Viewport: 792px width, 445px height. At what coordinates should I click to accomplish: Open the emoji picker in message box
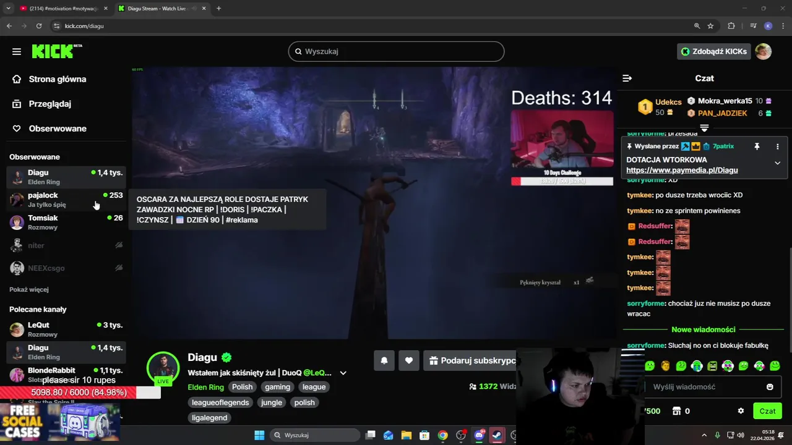click(x=770, y=387)
